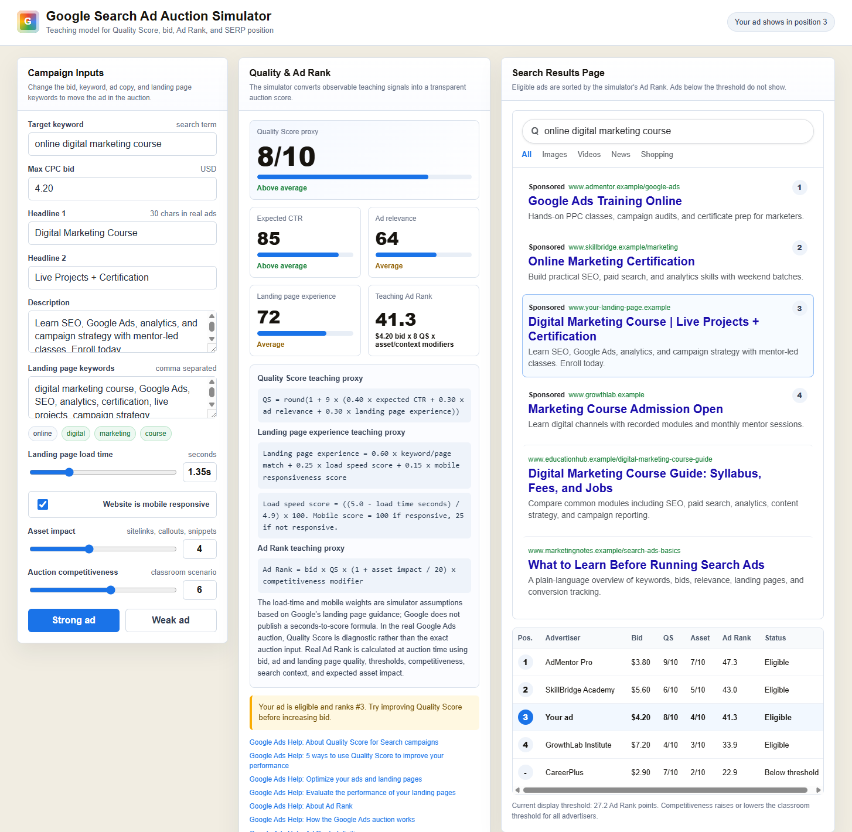Open 5 ways to use Quality Score link
The image size is (852, 832).
346,761
